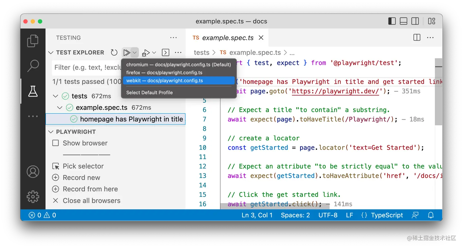463x248 pixels.
Task: Split the editor to the right
Action: [417, 38]
